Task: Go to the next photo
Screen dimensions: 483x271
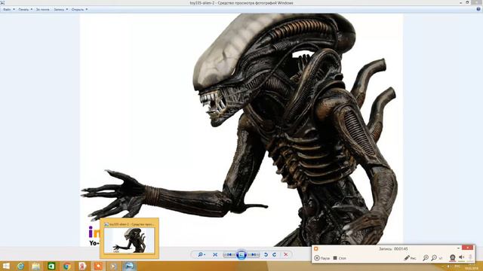Action: [x=254, y=254]
